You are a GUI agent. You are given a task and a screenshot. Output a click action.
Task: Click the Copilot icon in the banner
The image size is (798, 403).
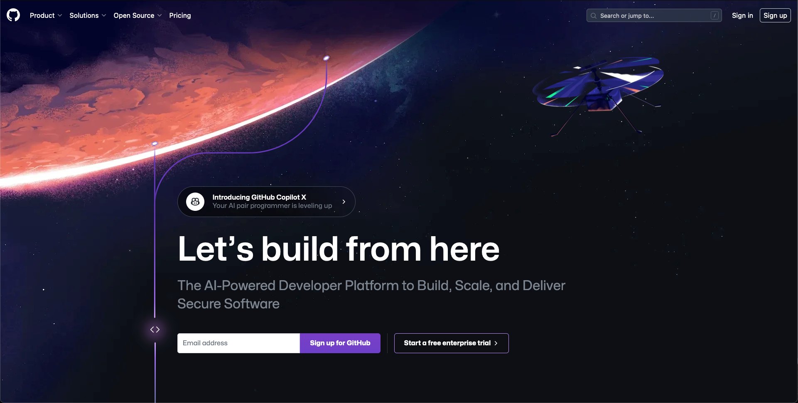tap(195, 202)
